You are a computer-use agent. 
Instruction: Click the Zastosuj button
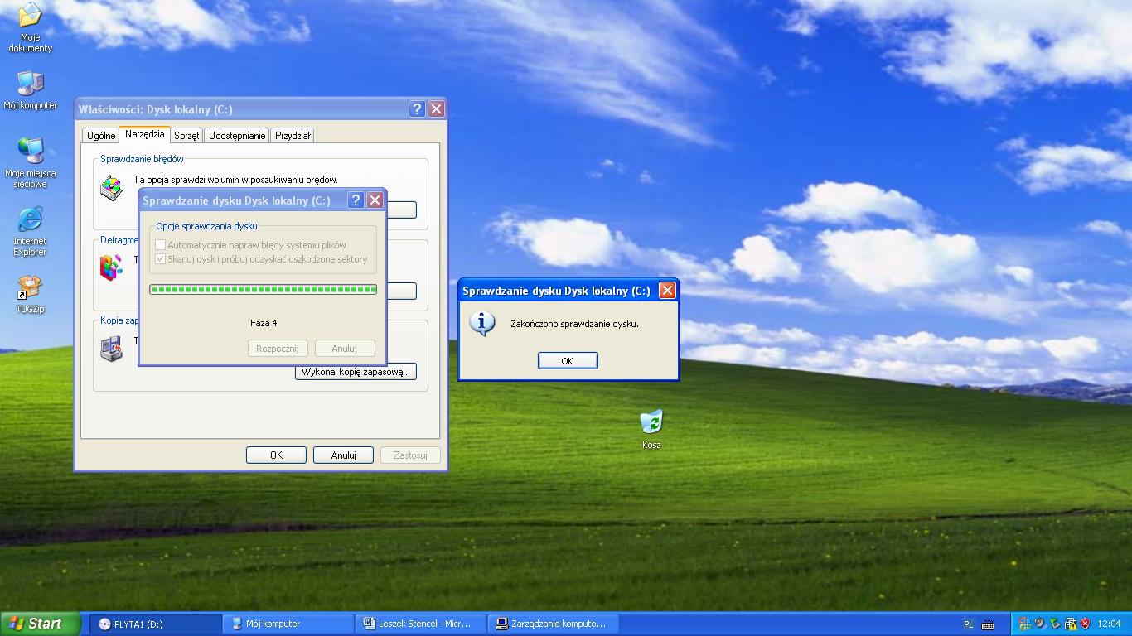(x=410, y=455)
